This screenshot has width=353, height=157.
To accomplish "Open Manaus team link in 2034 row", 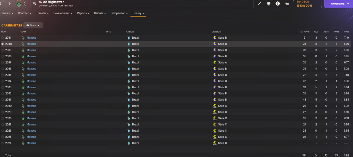I will tap(31, 81).
